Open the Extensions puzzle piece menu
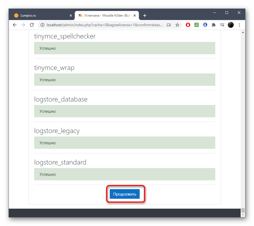 214,25
